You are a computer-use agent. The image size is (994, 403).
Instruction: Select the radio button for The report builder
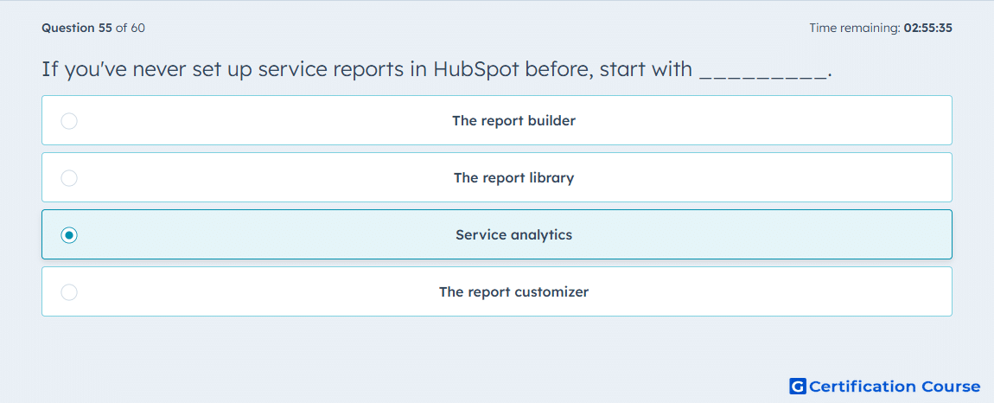tap(69, 120)
